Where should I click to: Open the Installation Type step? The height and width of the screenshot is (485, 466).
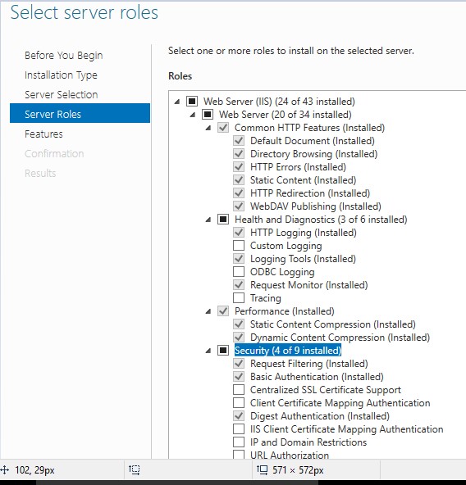coord(61,75)
